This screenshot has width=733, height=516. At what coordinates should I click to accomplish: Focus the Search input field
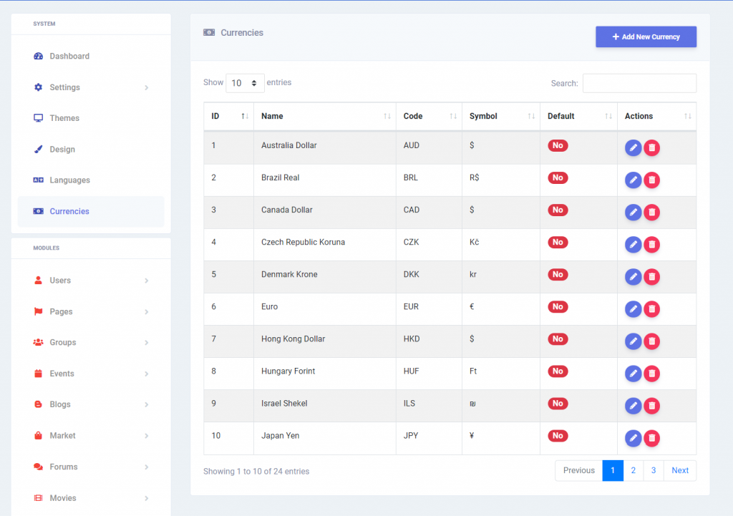click(x=639, y=83)
